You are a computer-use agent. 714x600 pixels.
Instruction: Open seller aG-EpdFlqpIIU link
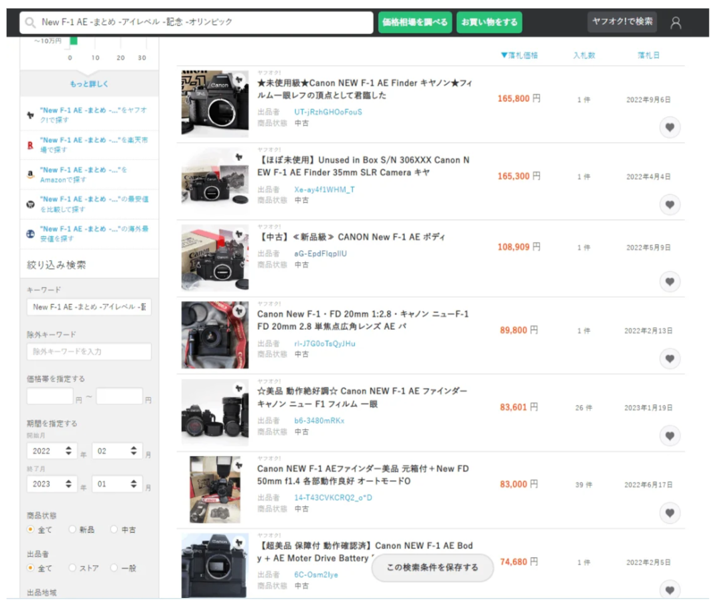pos(320,253)
